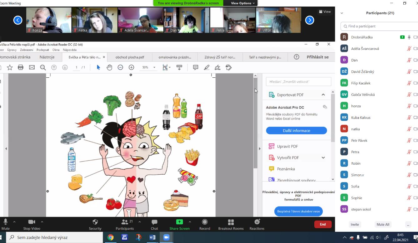Open Zoom Security shield options
418x243 pixels.
click(95, 224)
